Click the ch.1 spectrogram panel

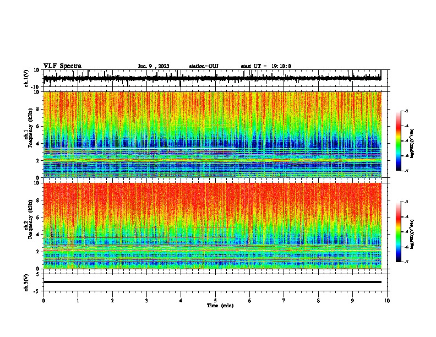[x=212, y=134]
